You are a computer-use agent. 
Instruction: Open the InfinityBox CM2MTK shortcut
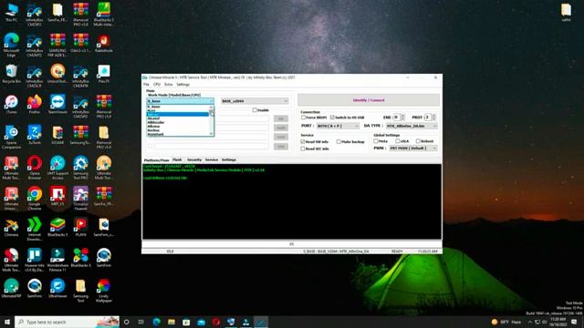tap(80, 77)
